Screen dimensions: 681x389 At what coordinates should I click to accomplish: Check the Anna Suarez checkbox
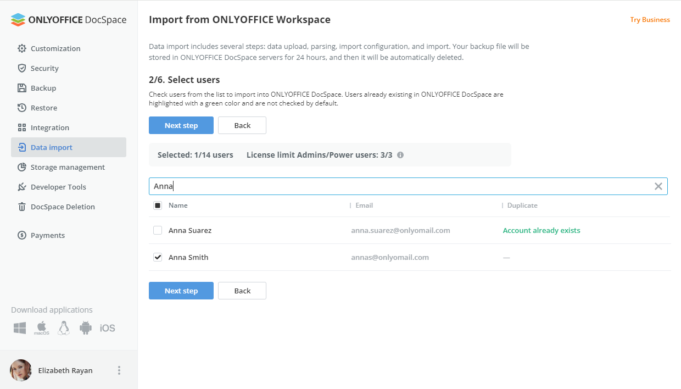pyautogui.click(x=158, y=230)
